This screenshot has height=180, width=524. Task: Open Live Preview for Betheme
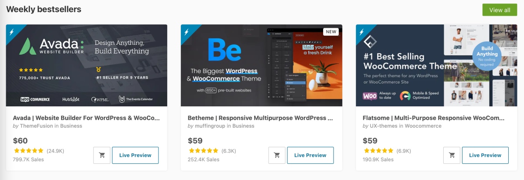click(x=310, y=155)
